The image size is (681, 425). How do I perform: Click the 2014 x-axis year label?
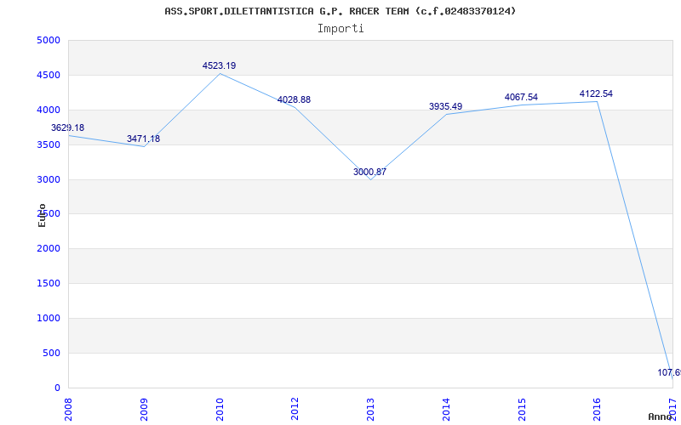pos(446,410)
